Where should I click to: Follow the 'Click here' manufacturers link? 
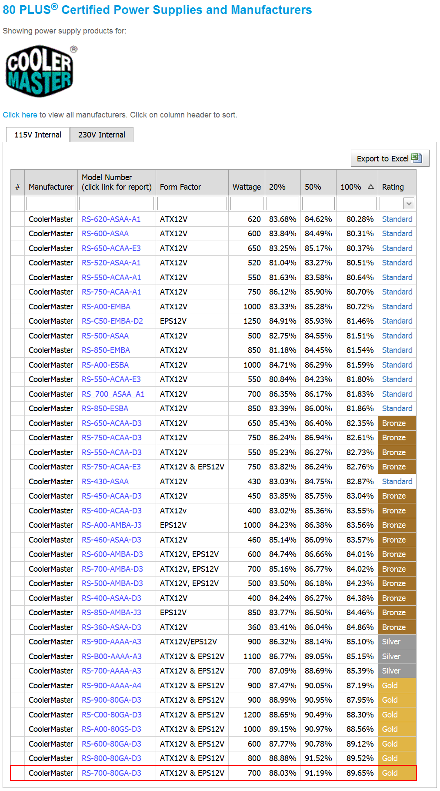point(20,115)
